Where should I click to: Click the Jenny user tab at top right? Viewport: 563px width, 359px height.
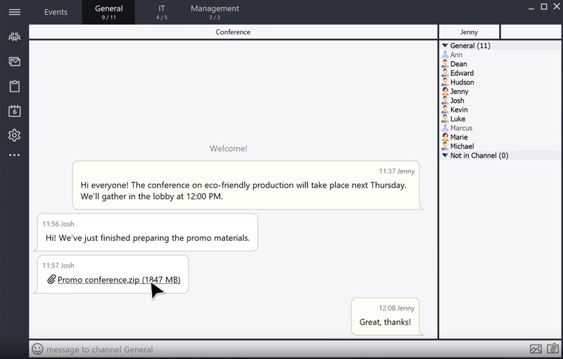coord(469,32)
